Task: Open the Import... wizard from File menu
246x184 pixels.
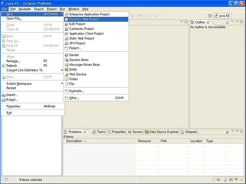Action: click(32, 95)
